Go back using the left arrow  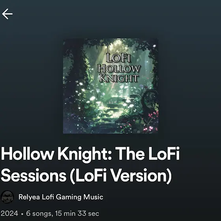click(7, 14)
